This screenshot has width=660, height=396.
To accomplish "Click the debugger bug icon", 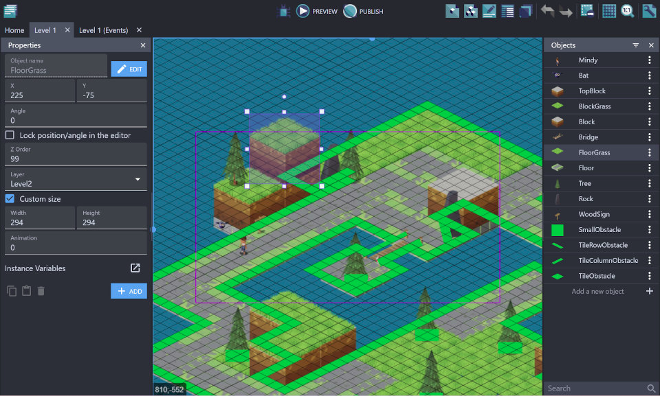I will (x=283, y=11).
